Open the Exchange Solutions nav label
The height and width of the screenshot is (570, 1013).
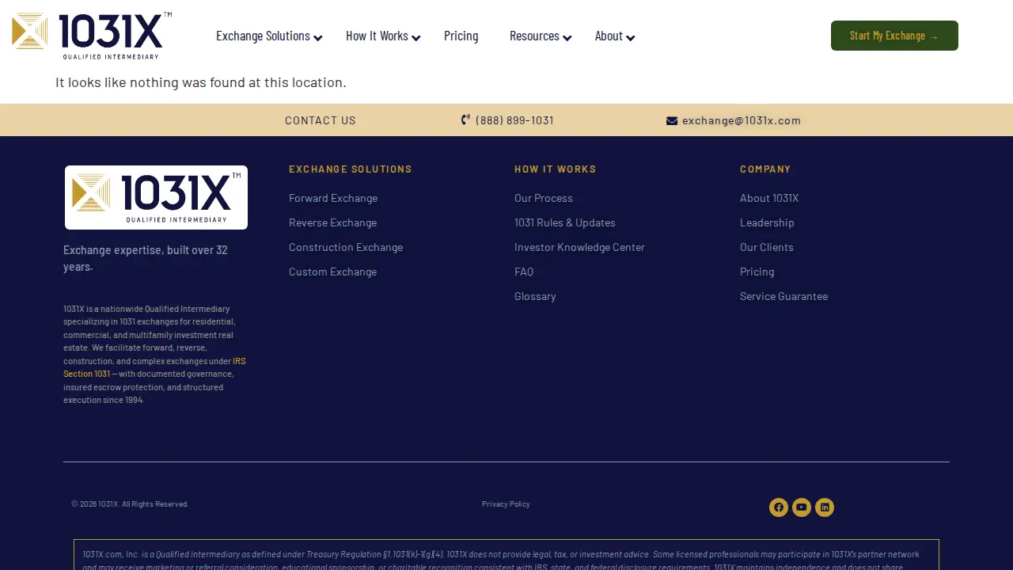coord(263,36)
